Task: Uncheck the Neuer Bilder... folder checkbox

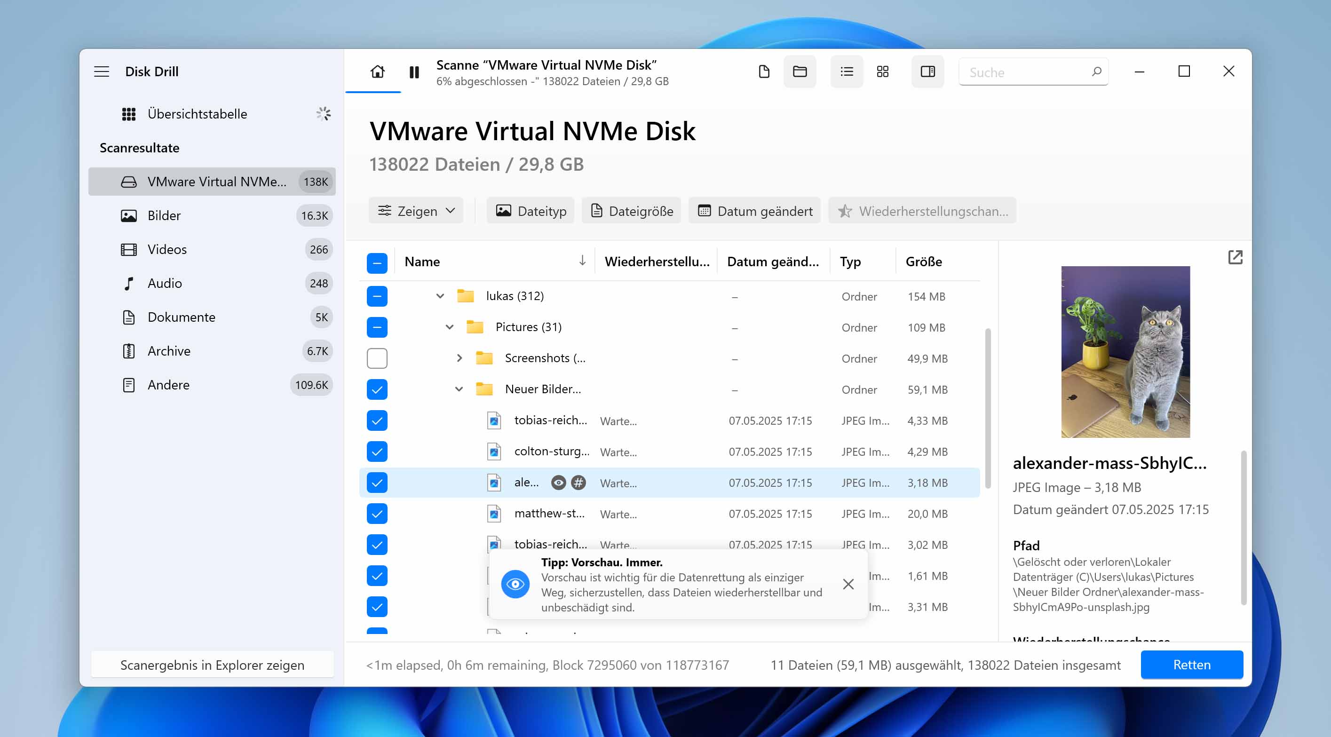Action: (x=377, y=389)
